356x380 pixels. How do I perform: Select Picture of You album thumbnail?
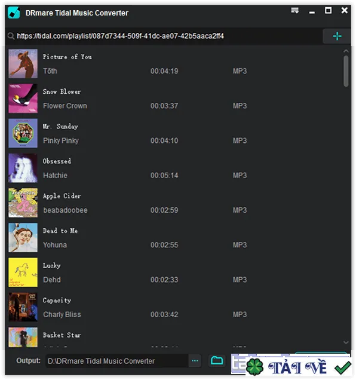[x=23, y=64]
